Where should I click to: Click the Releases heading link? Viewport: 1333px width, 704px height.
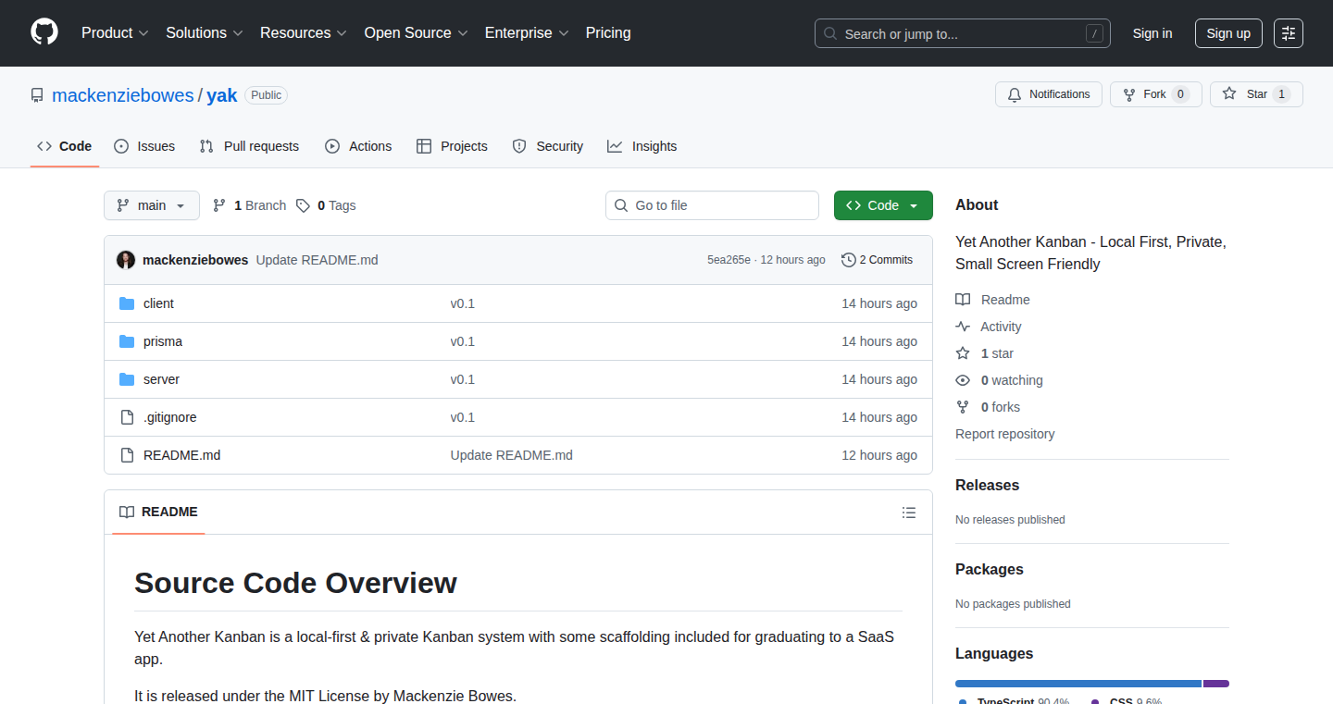coord(987,485)
